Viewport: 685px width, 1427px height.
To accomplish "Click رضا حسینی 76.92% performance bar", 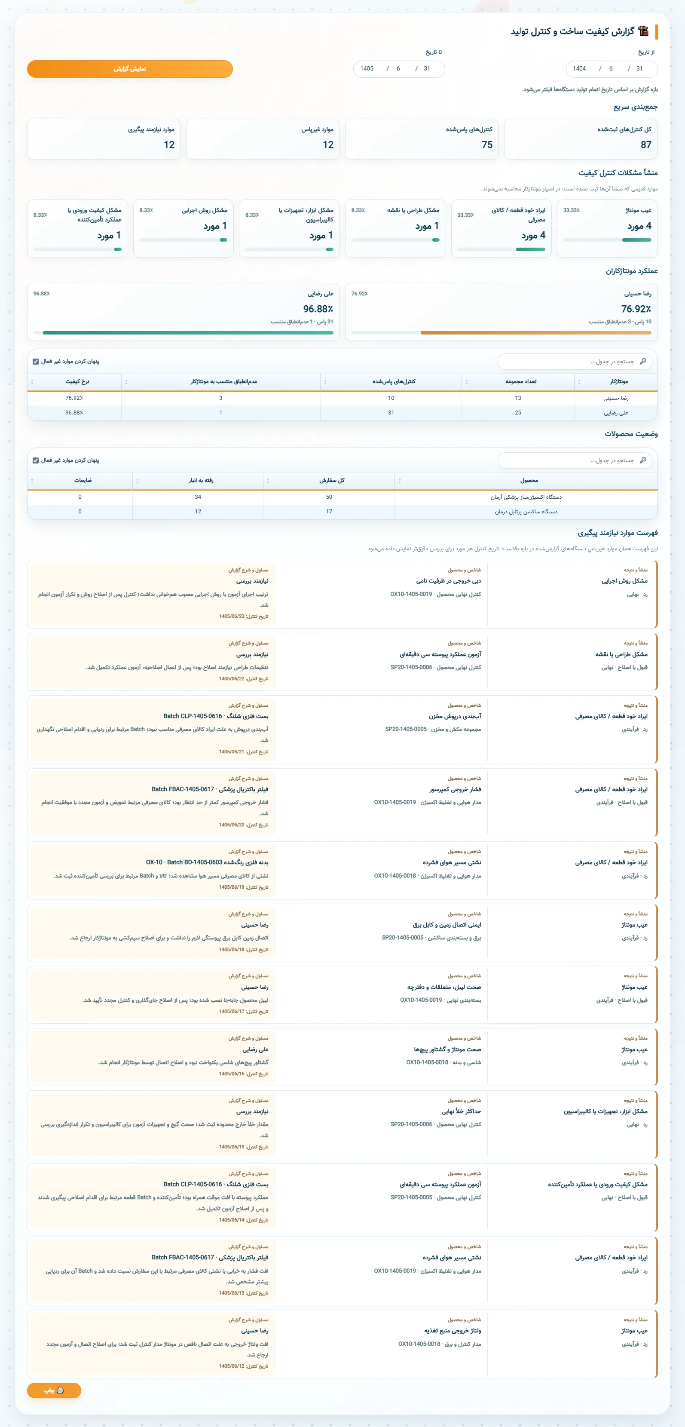I will point(501,333).
